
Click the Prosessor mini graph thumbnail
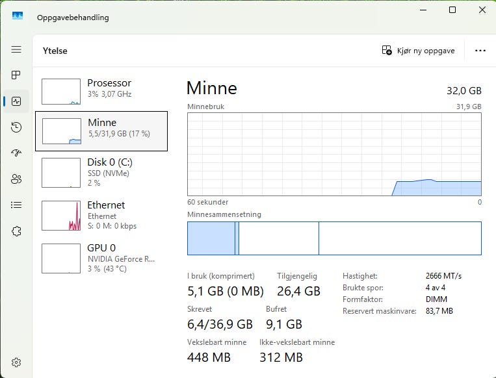(61, 92)
